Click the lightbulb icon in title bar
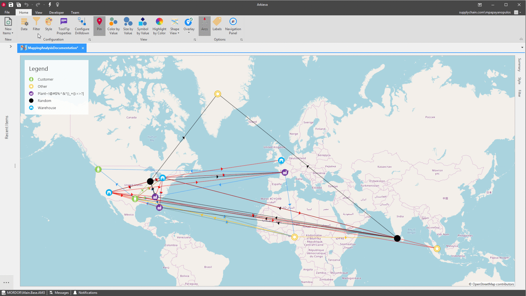The image size is (526, 296). pyautogui.click(x=58, y=5)
